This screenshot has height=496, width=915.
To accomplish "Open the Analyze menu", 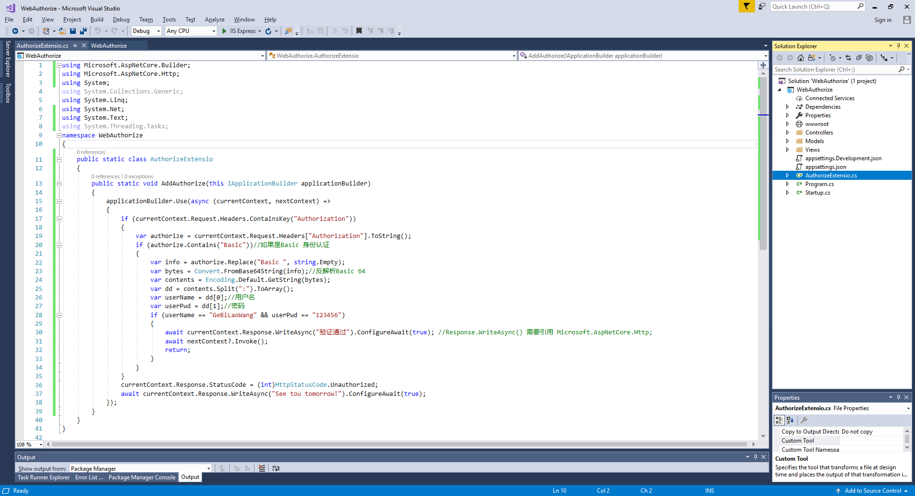I will click(x=214, y=20).
